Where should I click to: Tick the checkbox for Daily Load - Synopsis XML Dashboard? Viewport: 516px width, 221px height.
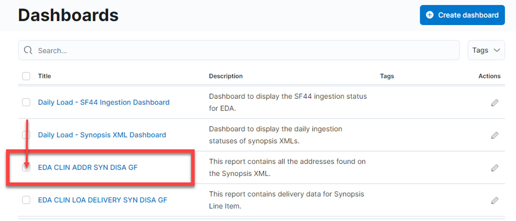tap(26, 135)
